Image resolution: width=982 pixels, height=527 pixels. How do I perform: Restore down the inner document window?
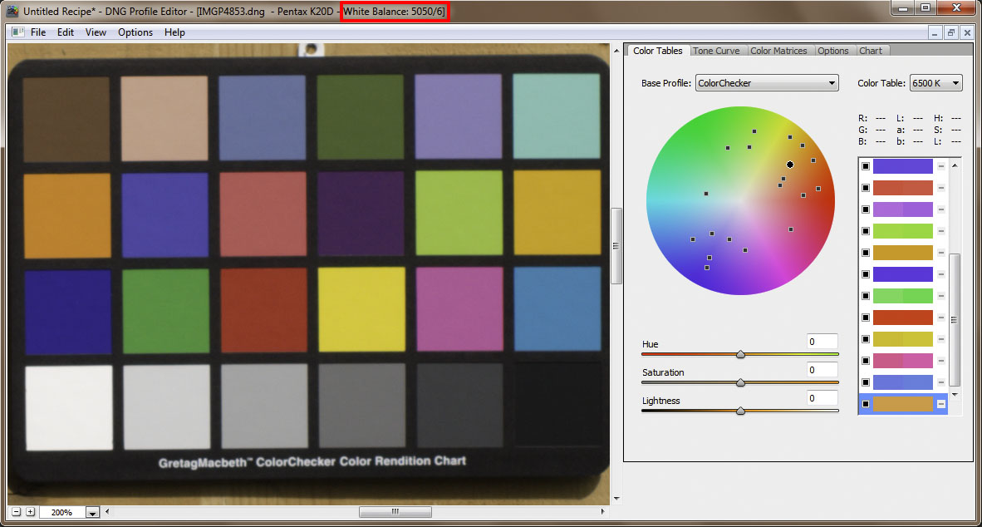tap(950, 32)
